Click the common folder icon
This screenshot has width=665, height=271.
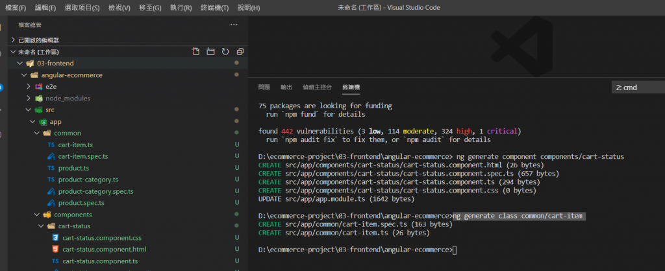click(47, 133)
